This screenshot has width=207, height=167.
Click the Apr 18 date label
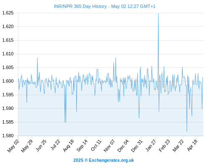[x=192, y=145]
